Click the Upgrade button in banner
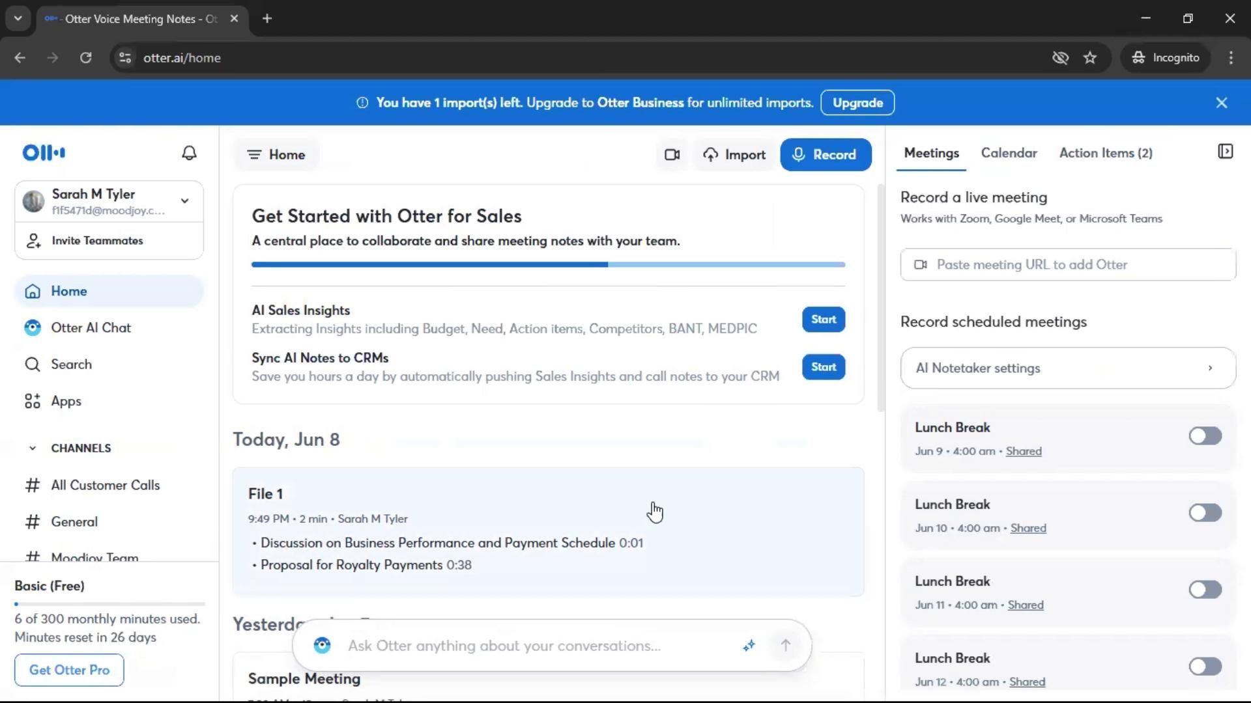This screenshot has height=703, width=1251. click(857, 103)
